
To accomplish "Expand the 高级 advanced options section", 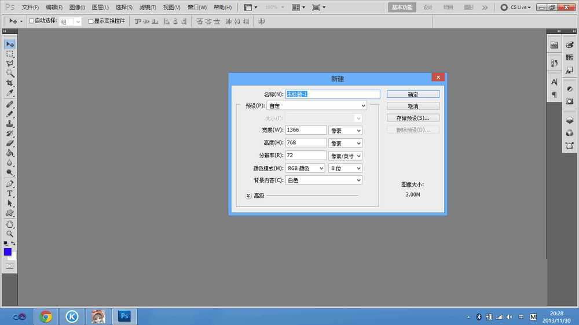I will pyautogui.click(x=248, y=196).
